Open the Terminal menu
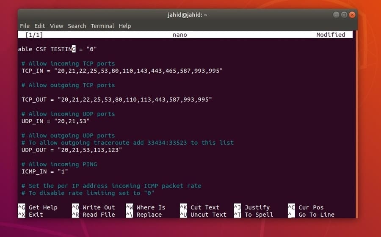Screen dimensions: 381x237 coord(102,26)
